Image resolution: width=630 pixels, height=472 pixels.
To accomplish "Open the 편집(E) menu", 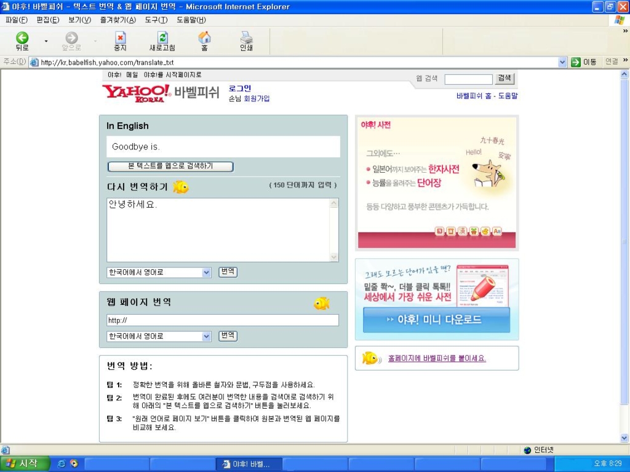I will 48,20.
